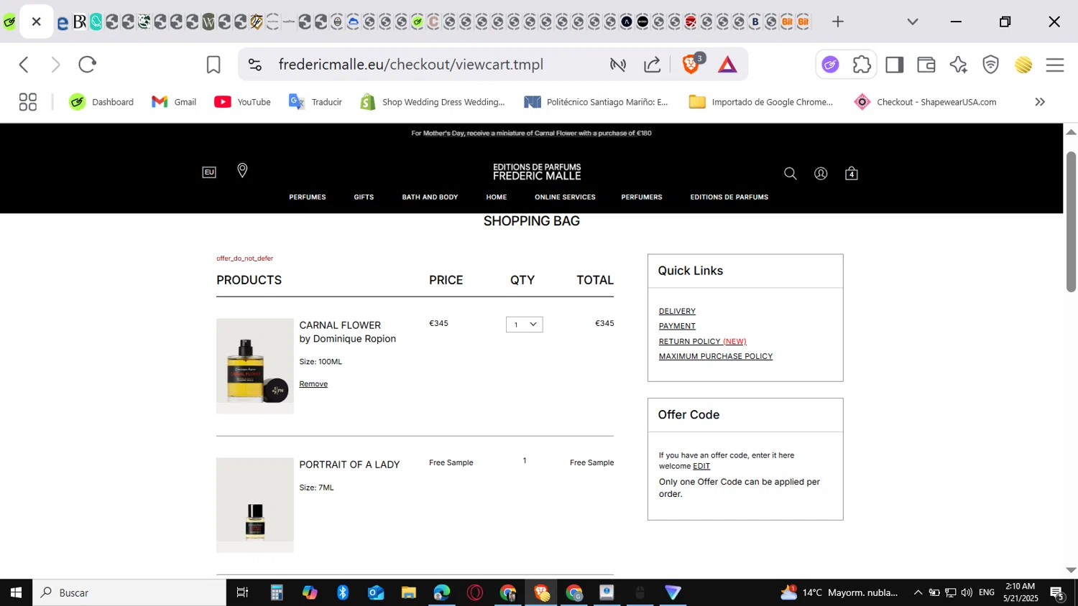Open the search icon in site header
Screen dimensions: 1078x606
[790, 174]
